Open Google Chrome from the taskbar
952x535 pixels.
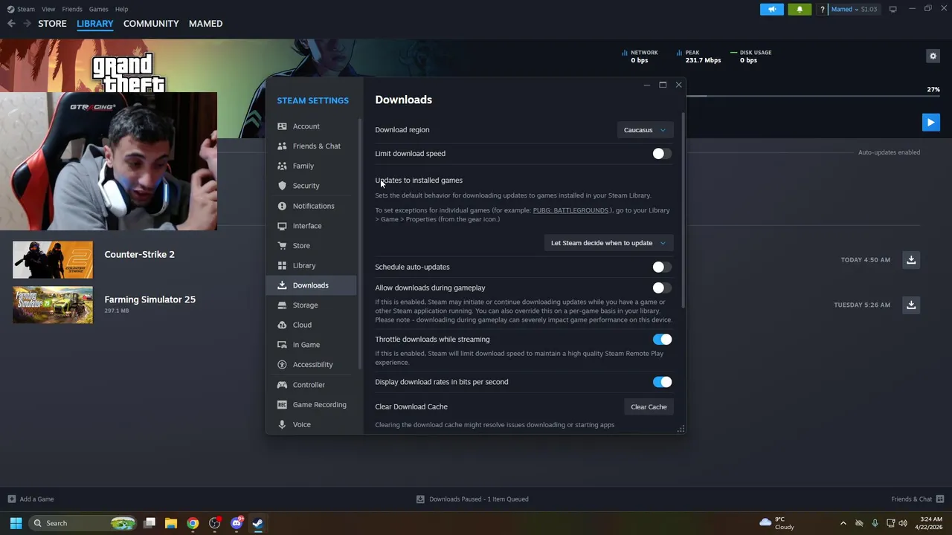(193, 523)
